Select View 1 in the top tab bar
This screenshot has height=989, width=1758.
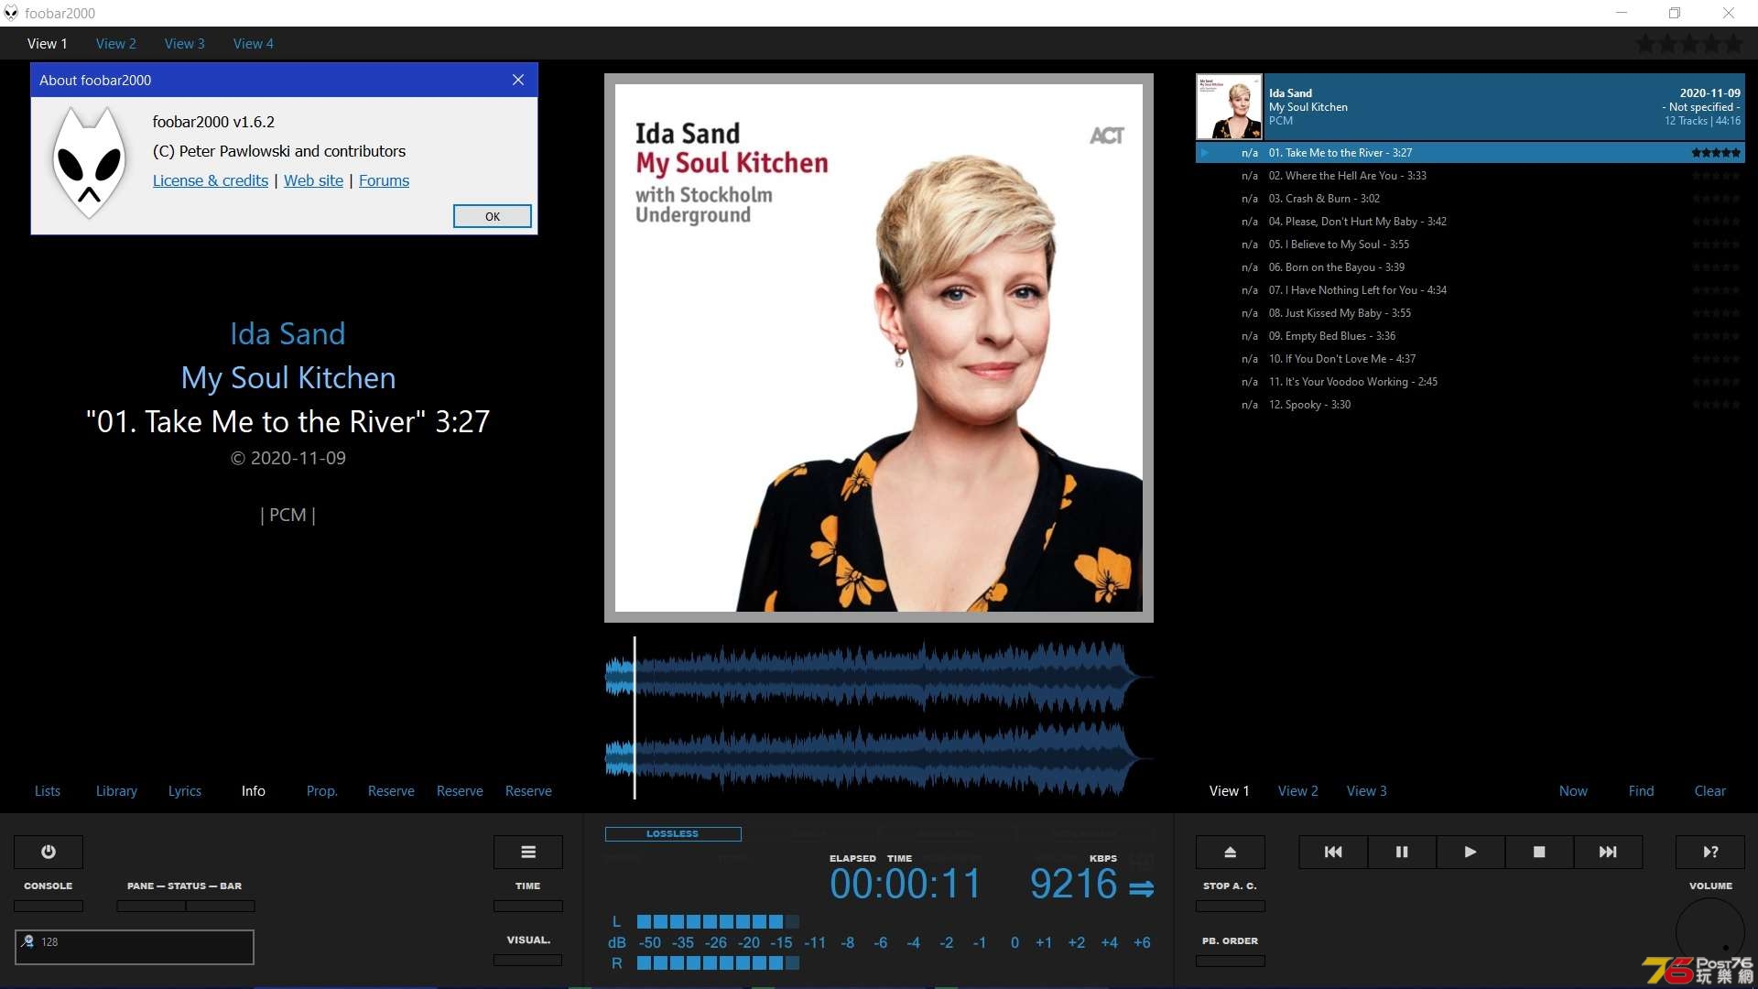pyautogui.click(x=48, y=43)
